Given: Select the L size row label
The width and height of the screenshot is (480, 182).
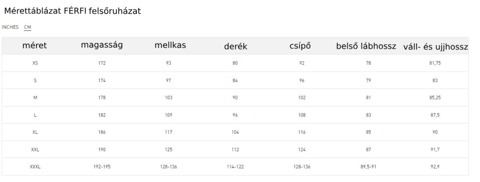Looking at the screenshot, I should pos(35,115).
